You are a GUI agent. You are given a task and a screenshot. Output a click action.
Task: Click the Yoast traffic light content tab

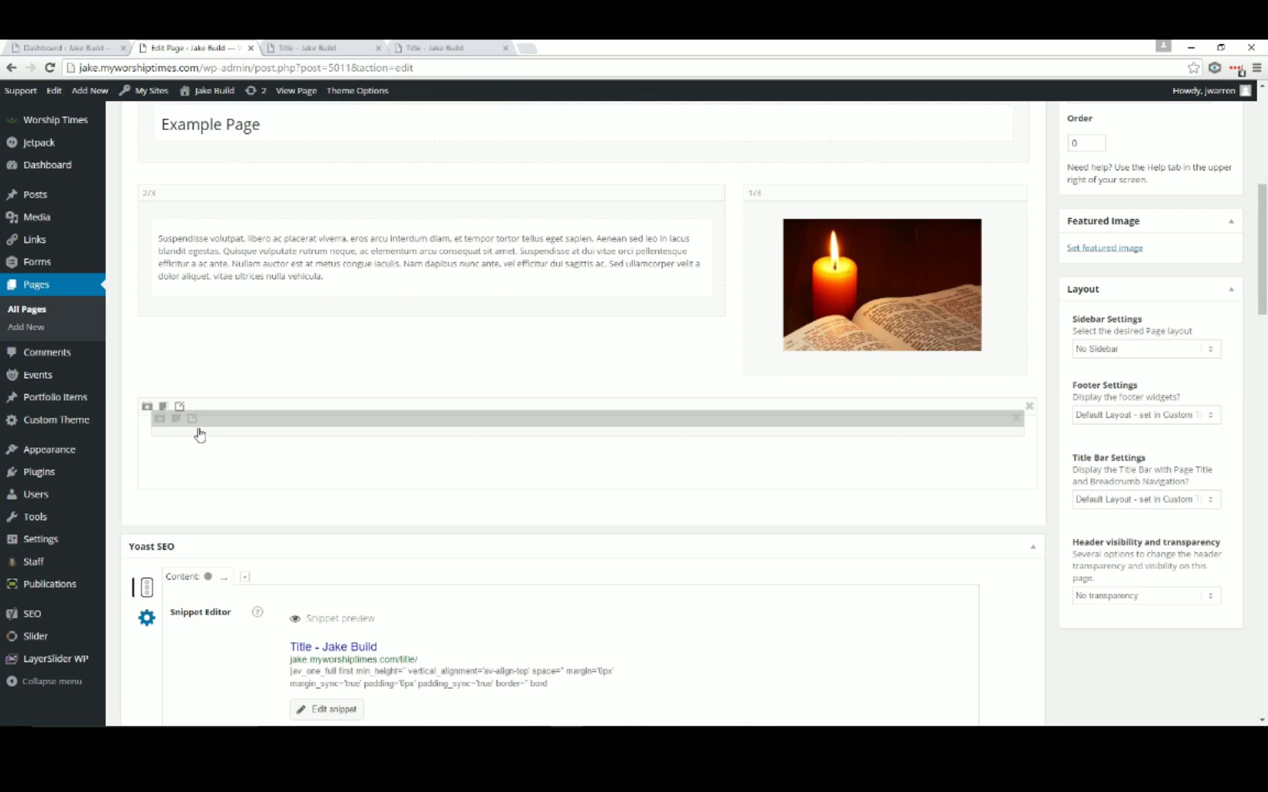146,587
